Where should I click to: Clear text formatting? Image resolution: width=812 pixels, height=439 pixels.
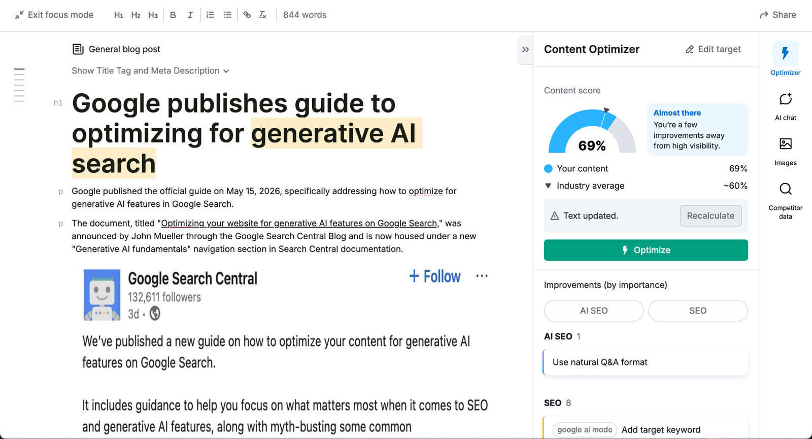[x=262, y=15]
